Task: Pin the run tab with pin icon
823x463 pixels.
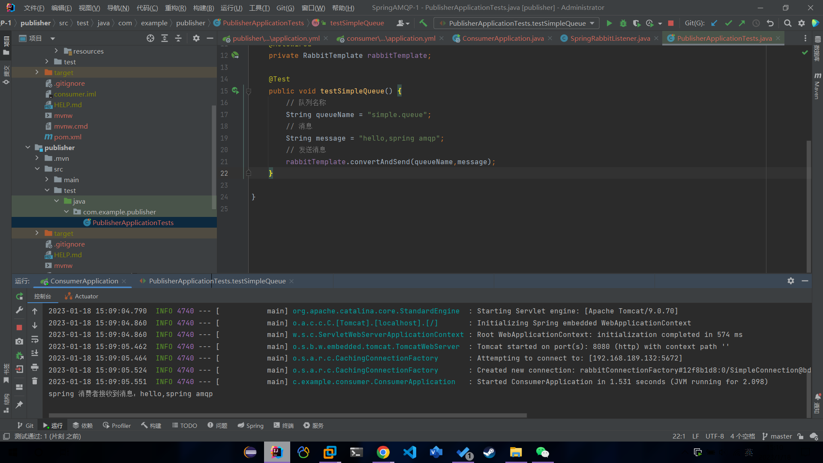Action: (19, 404)
